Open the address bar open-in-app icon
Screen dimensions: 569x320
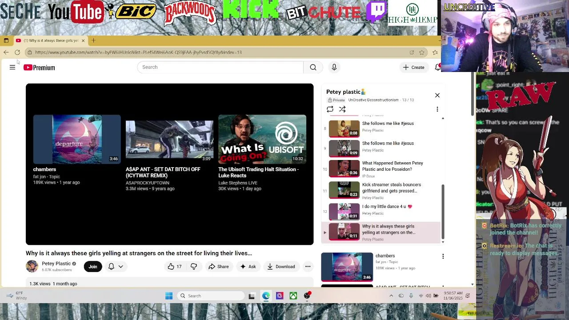point(412,52)
